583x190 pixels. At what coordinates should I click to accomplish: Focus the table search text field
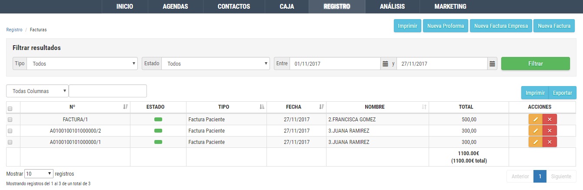108,91
